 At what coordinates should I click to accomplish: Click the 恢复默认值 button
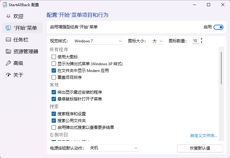tap(200, 148)
